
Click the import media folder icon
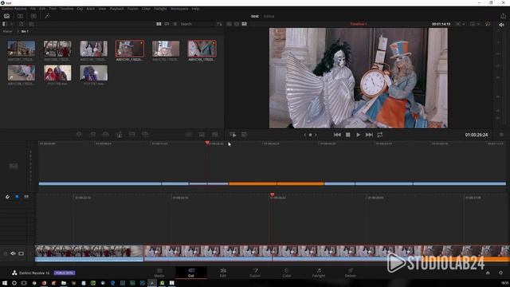[31, 24]
